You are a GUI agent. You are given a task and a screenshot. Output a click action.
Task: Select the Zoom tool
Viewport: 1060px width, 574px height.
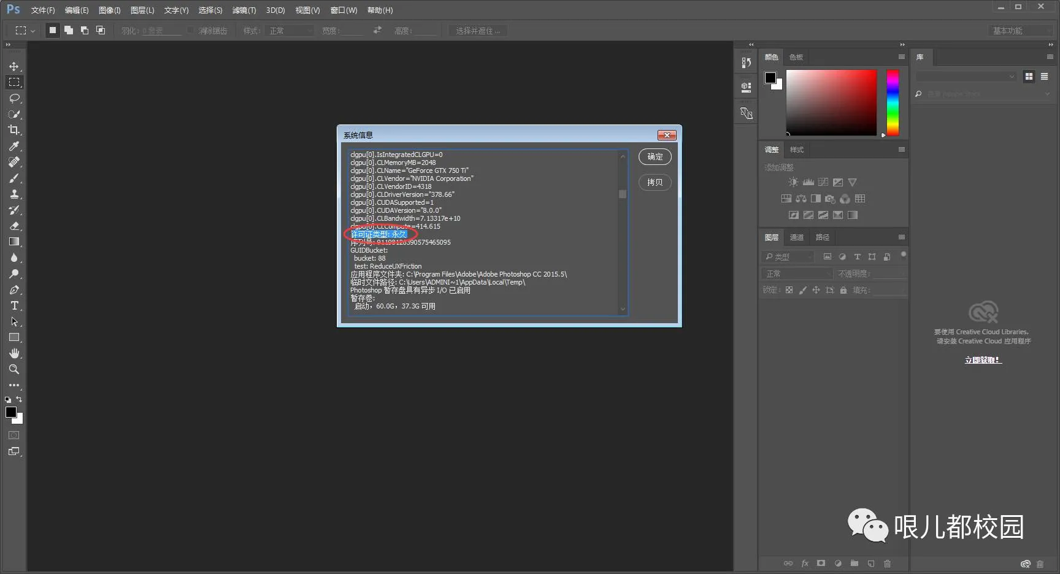coord(14,369)
